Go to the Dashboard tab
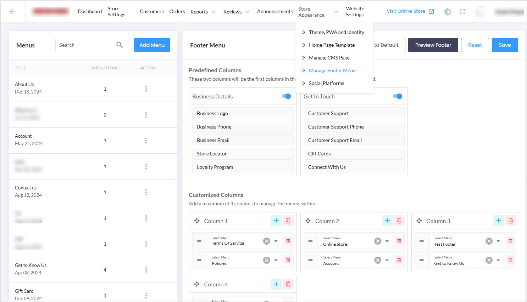Image resolution: width=527 pixels, height=302 pixels. click(x=90, y=11)
